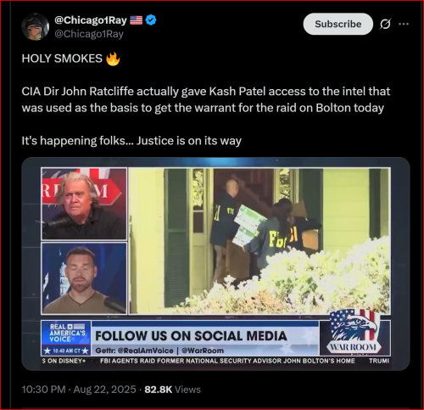This screenshot has width=424, height=410.
Task: Open Chicago1Ray's profile avatar
Action: point(36,26)
